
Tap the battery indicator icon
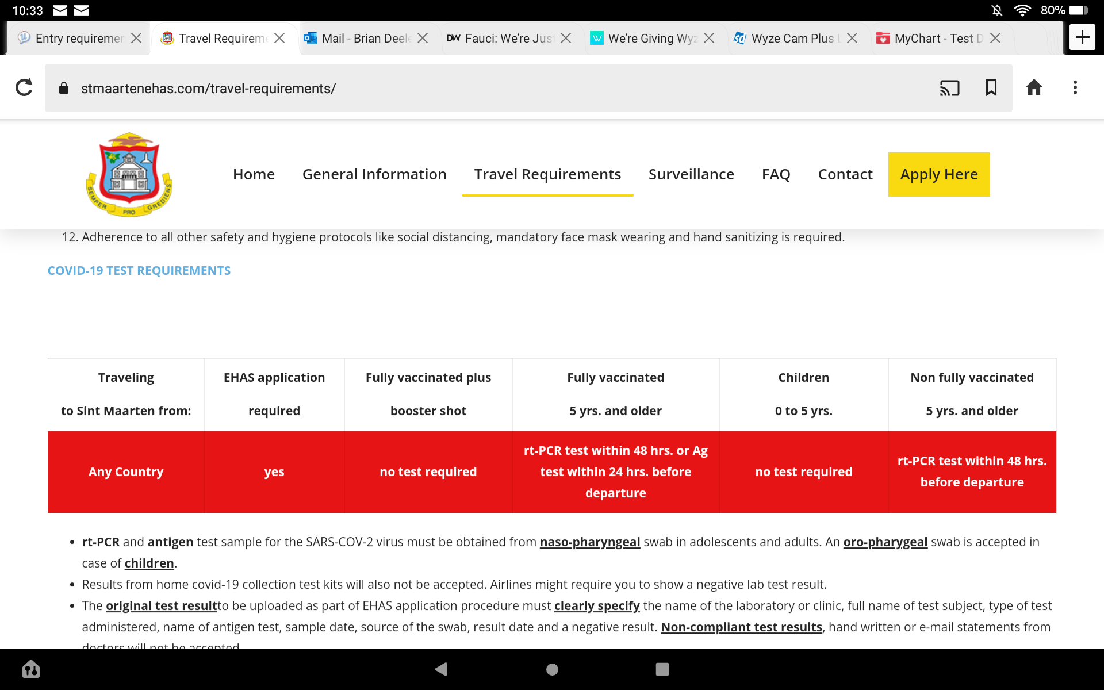click(x=1079, y=10)
